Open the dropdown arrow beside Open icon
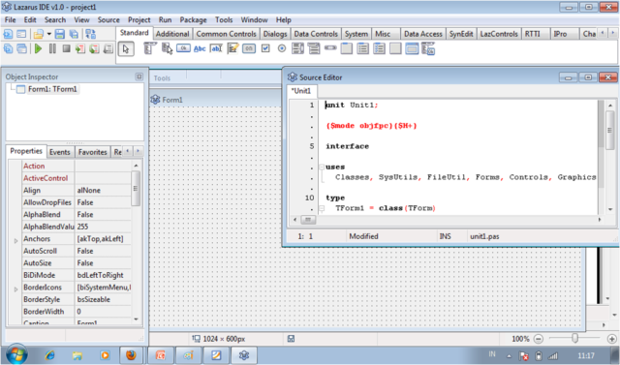This screenshot has height=365, width=620. click(49, 34)
